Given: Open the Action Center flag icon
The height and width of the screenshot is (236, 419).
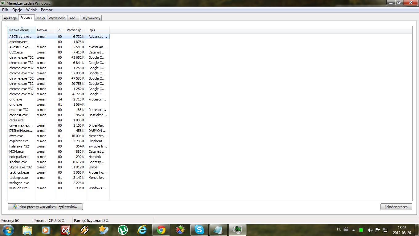Looking at the screenshot, I should click(378, 230).
